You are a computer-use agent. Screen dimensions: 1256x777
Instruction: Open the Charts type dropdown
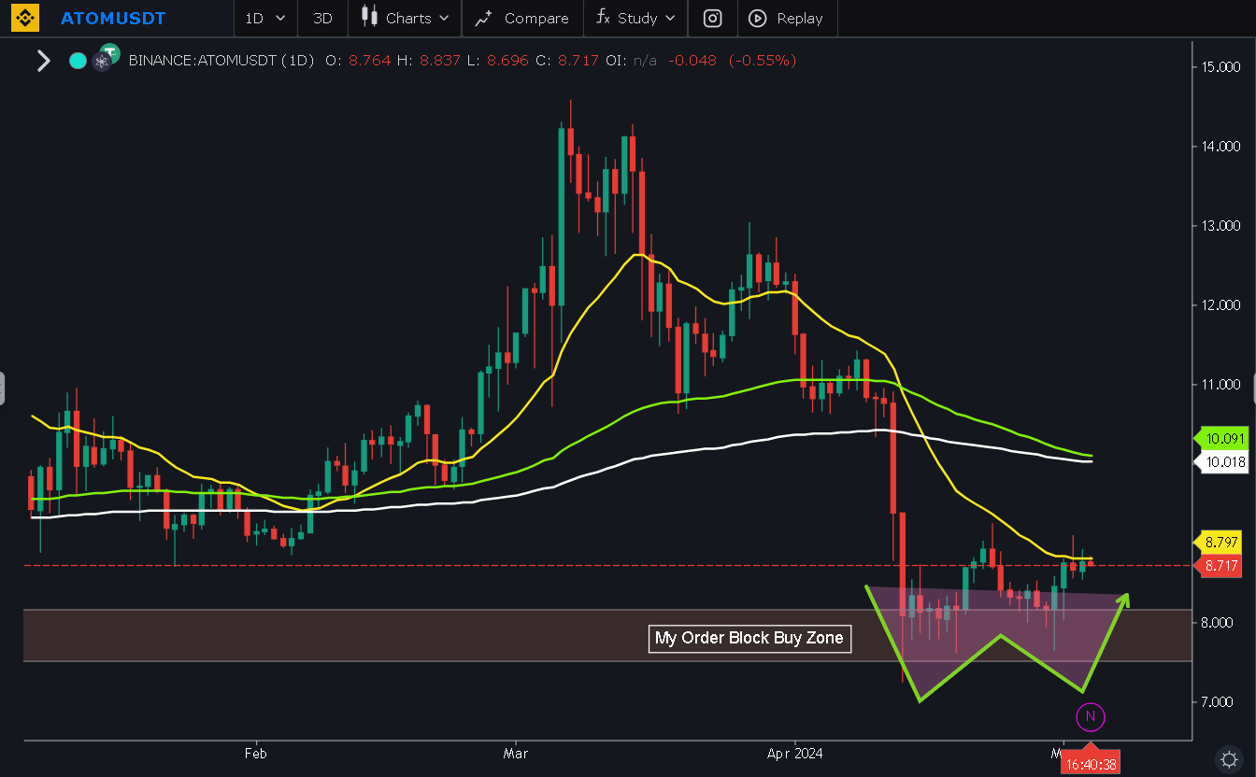tap(406, 18)
